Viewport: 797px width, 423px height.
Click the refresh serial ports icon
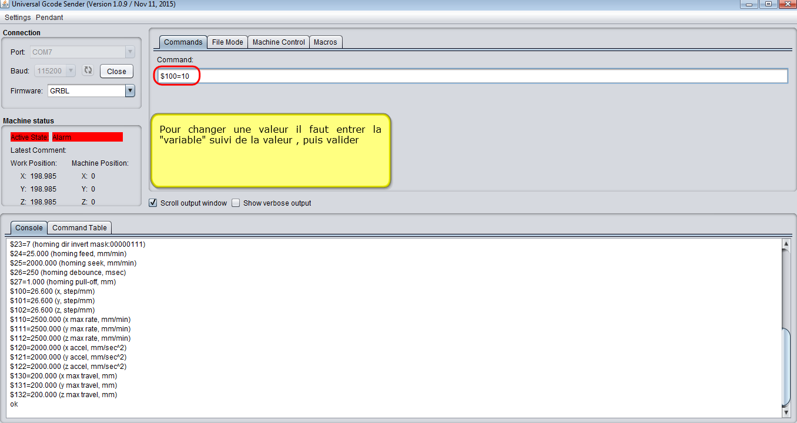coord(88,70)
